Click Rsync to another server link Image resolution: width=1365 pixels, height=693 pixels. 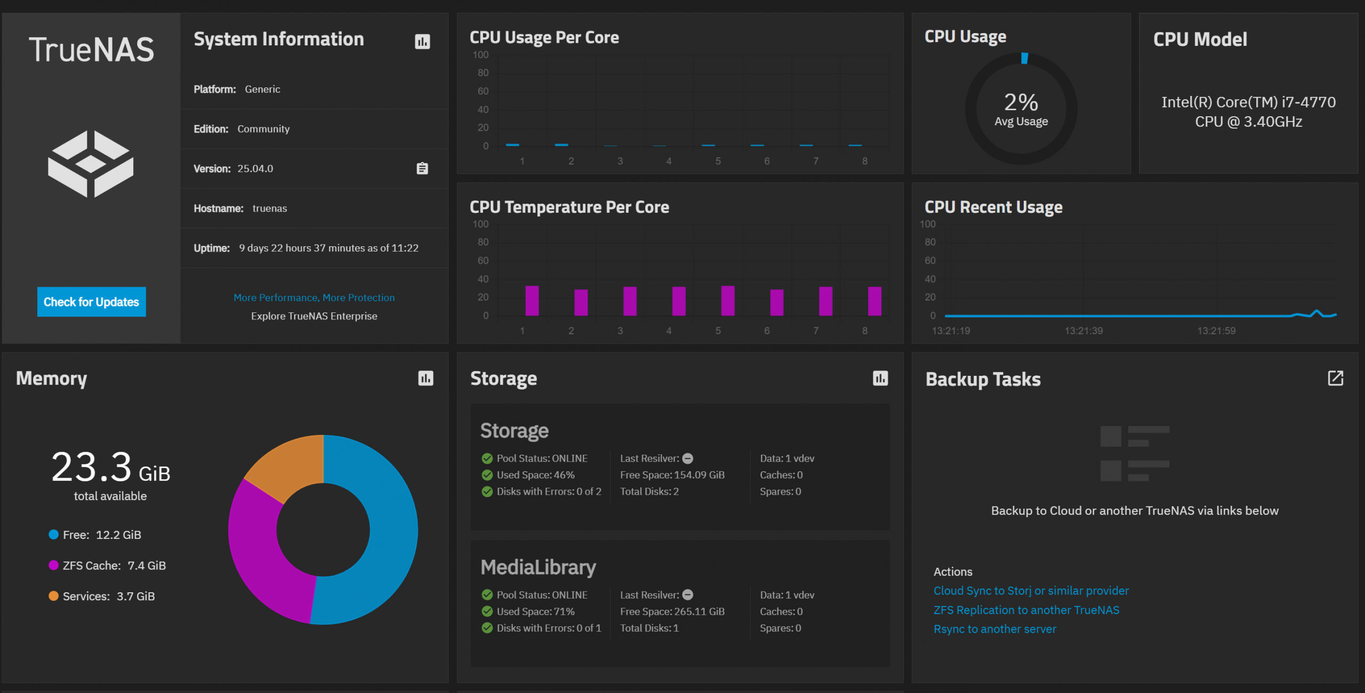[994, 629]
